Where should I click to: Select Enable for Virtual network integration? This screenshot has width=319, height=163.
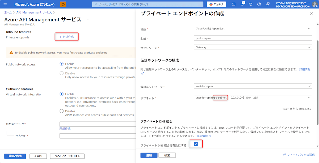coord(62,94)
